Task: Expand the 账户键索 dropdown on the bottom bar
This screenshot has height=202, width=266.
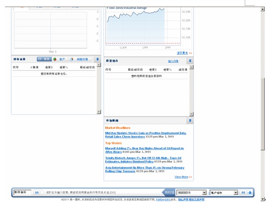Action: [236, 192]
